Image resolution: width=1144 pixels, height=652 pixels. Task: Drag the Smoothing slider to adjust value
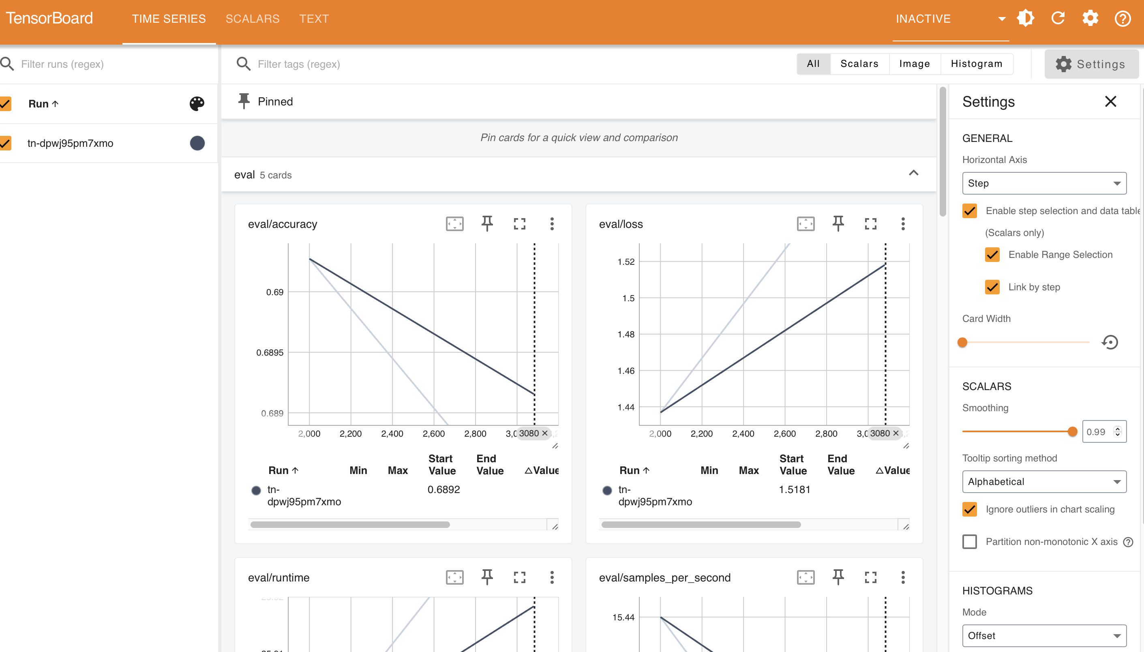[1073, 431]
